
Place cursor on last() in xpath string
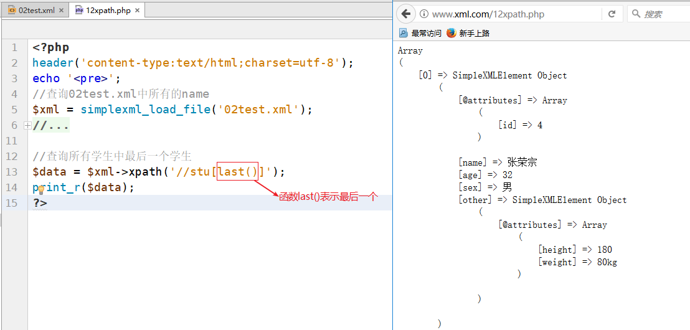[x=237, y=172]
